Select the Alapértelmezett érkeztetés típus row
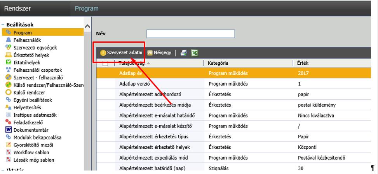 [x=233, y=136]
